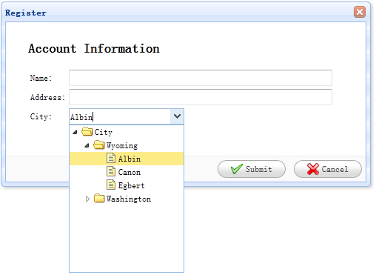
Task: Click the Wyoming open folder icon
Action: coord(99,145)
